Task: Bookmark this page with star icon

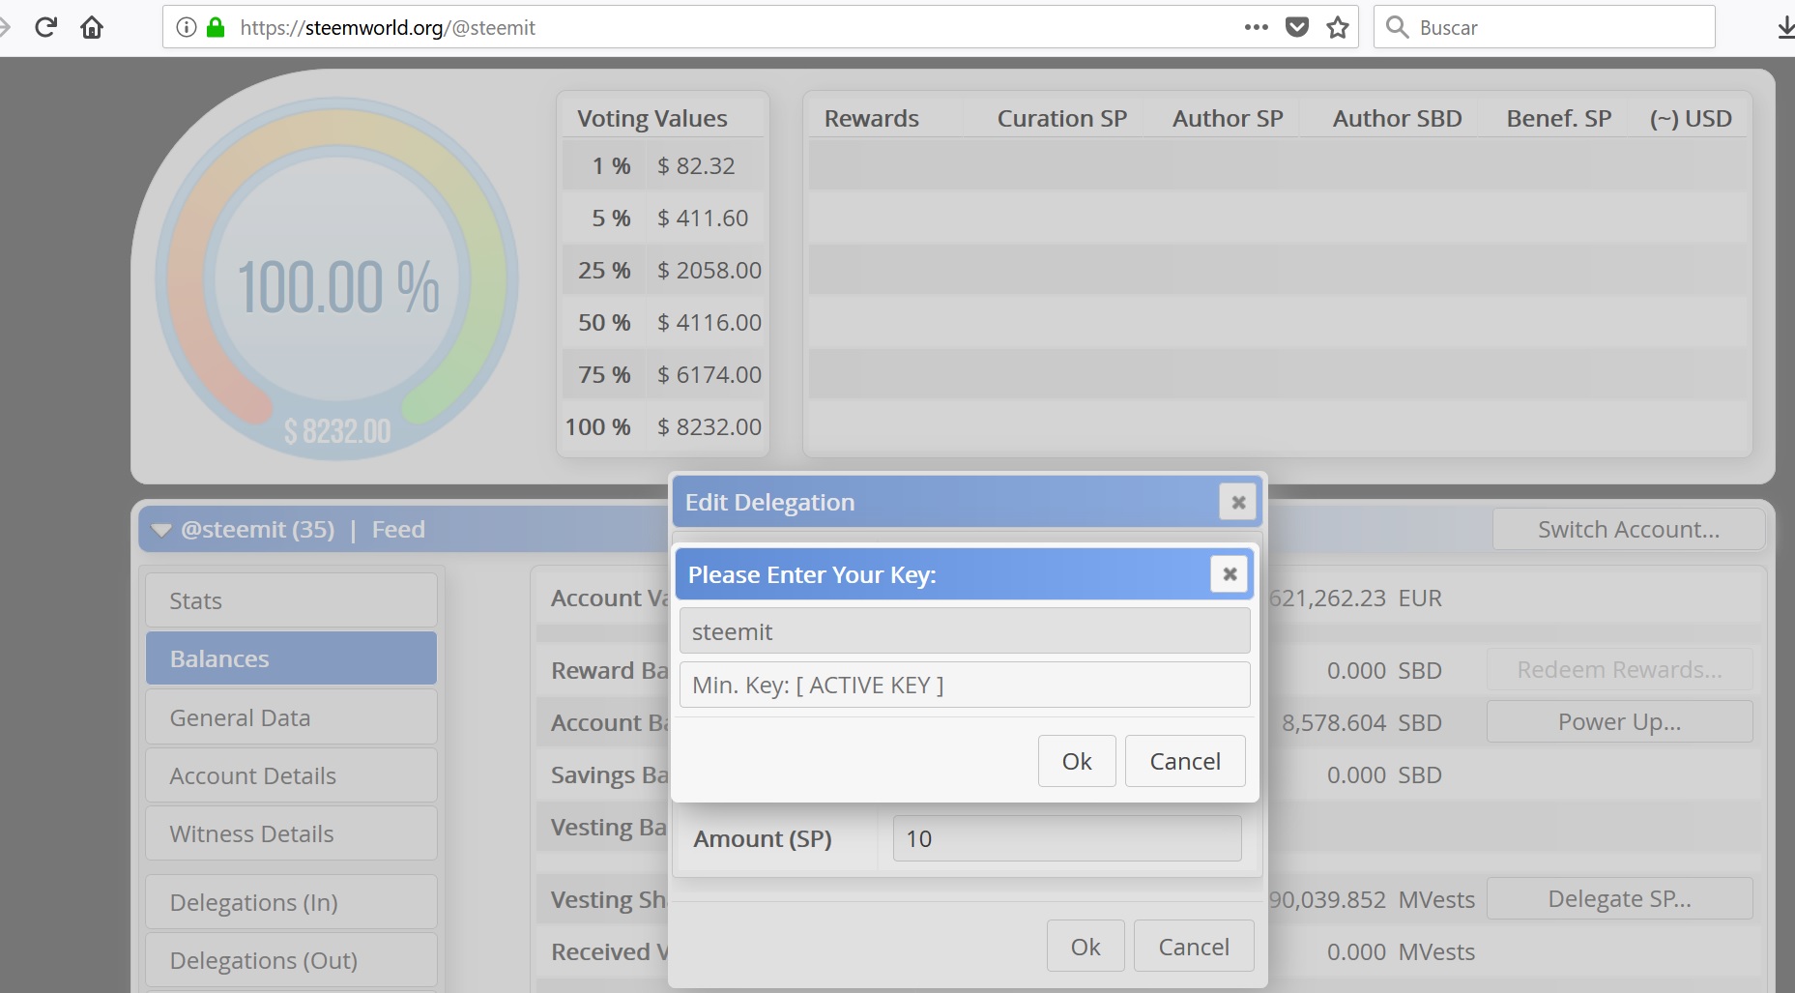Action: click(x=1338, y=27)
